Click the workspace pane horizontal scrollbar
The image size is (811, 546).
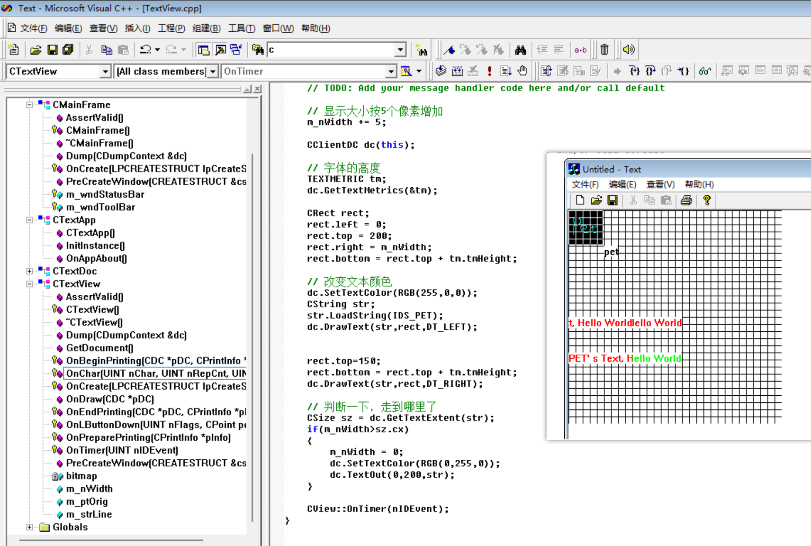(111, 540)
